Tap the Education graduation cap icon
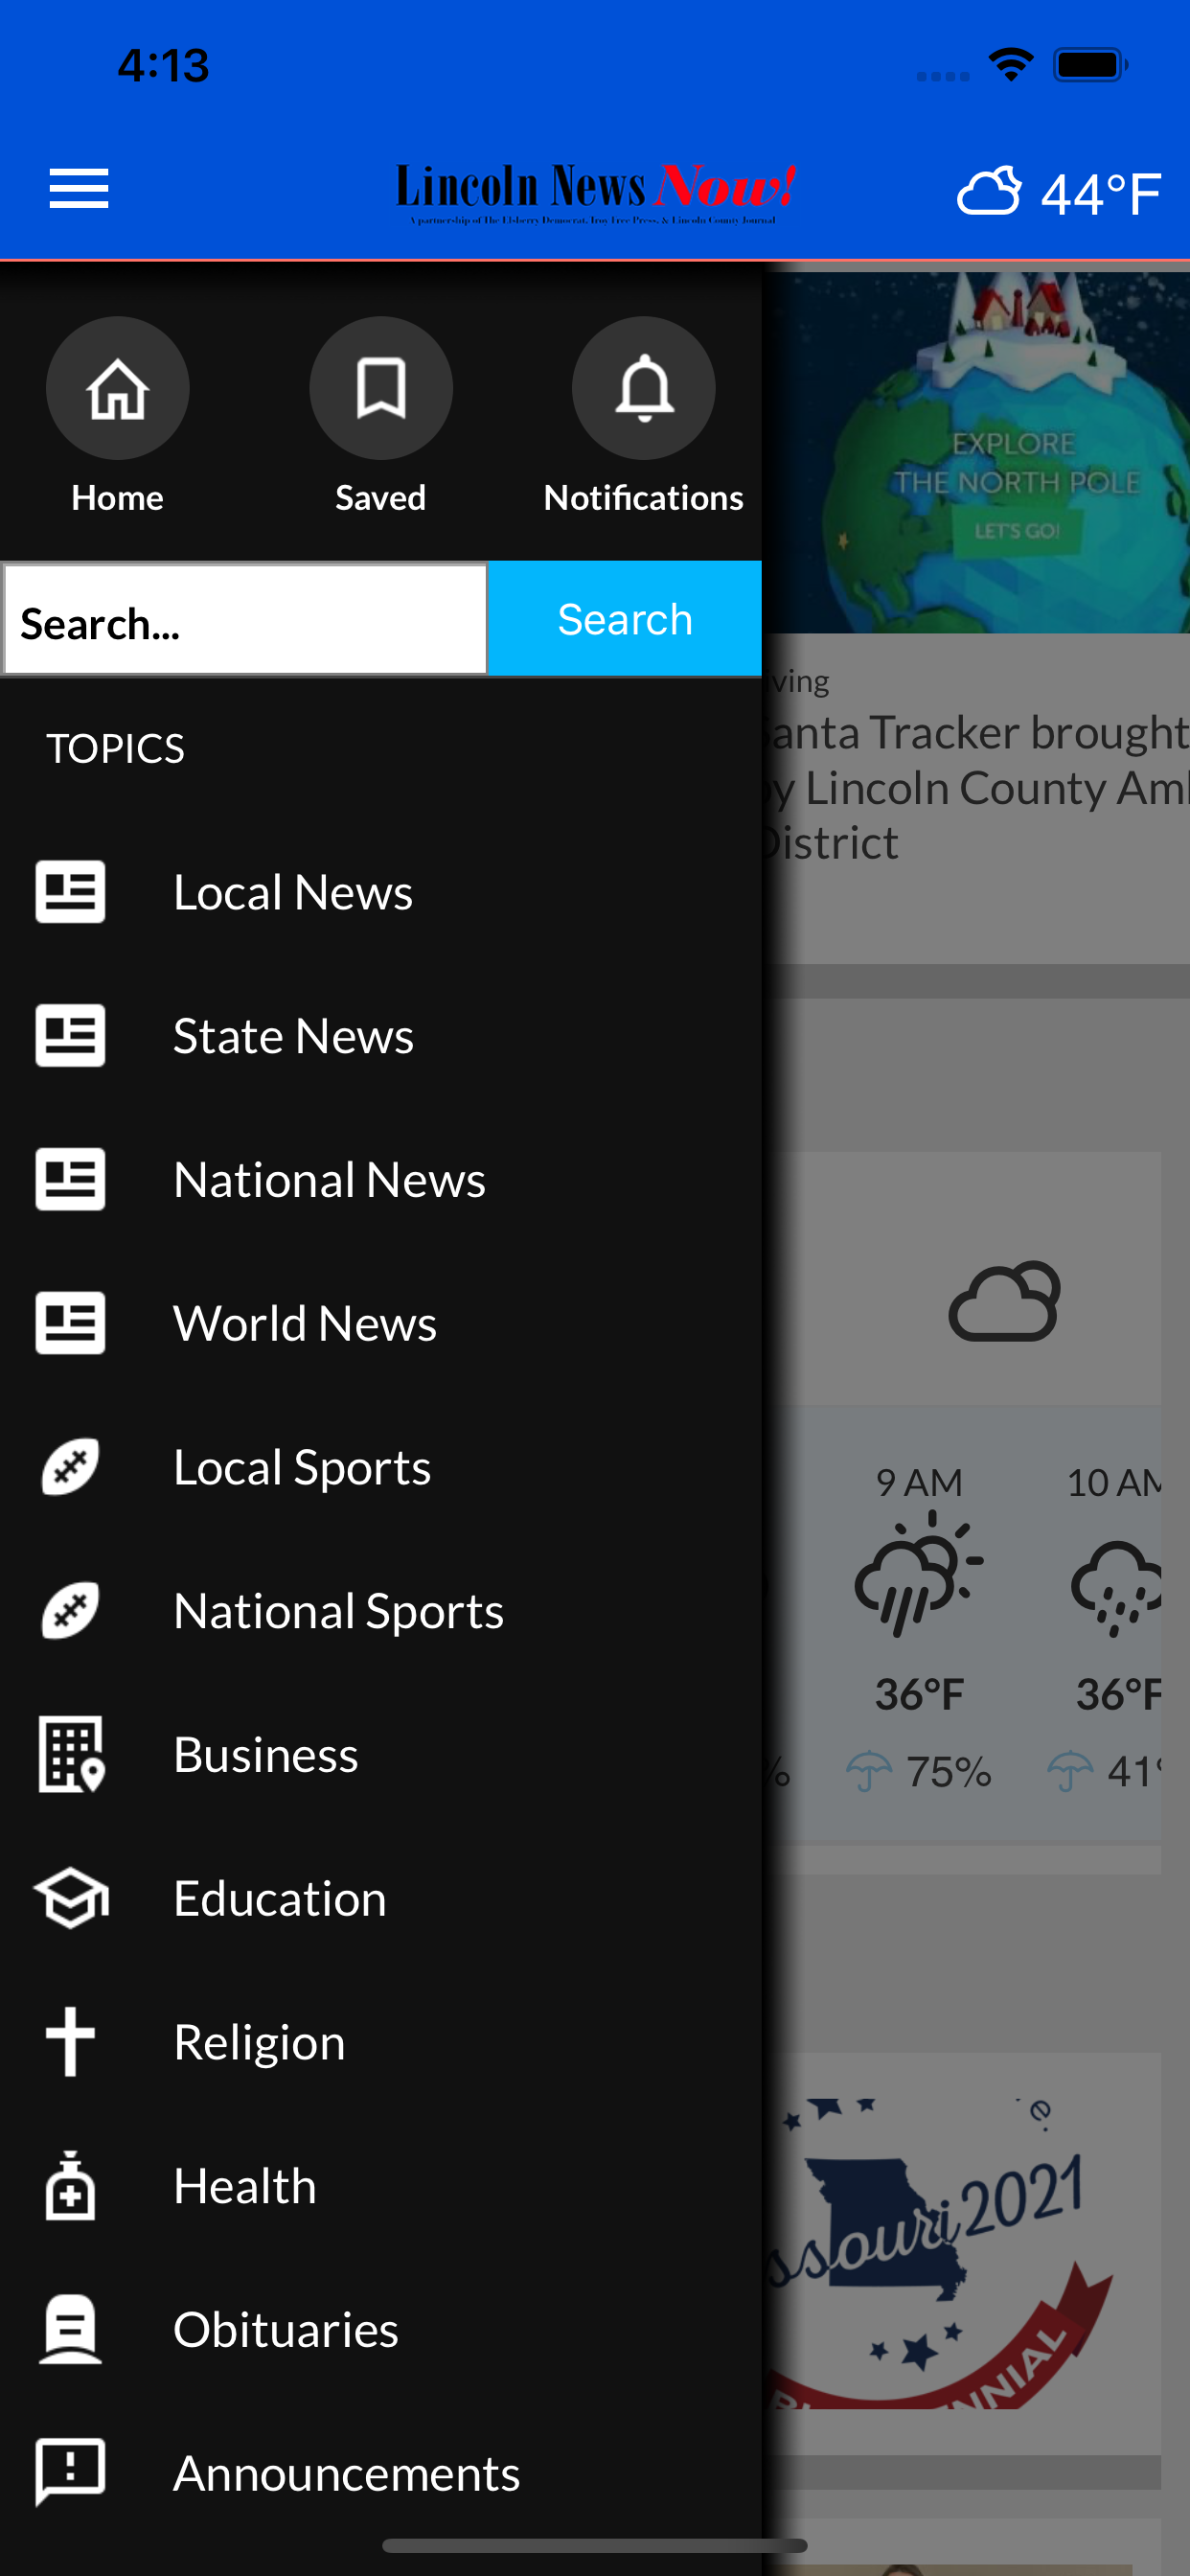The height and width of the screenshot is (2576, 1190). click(x=71, y=1898)
